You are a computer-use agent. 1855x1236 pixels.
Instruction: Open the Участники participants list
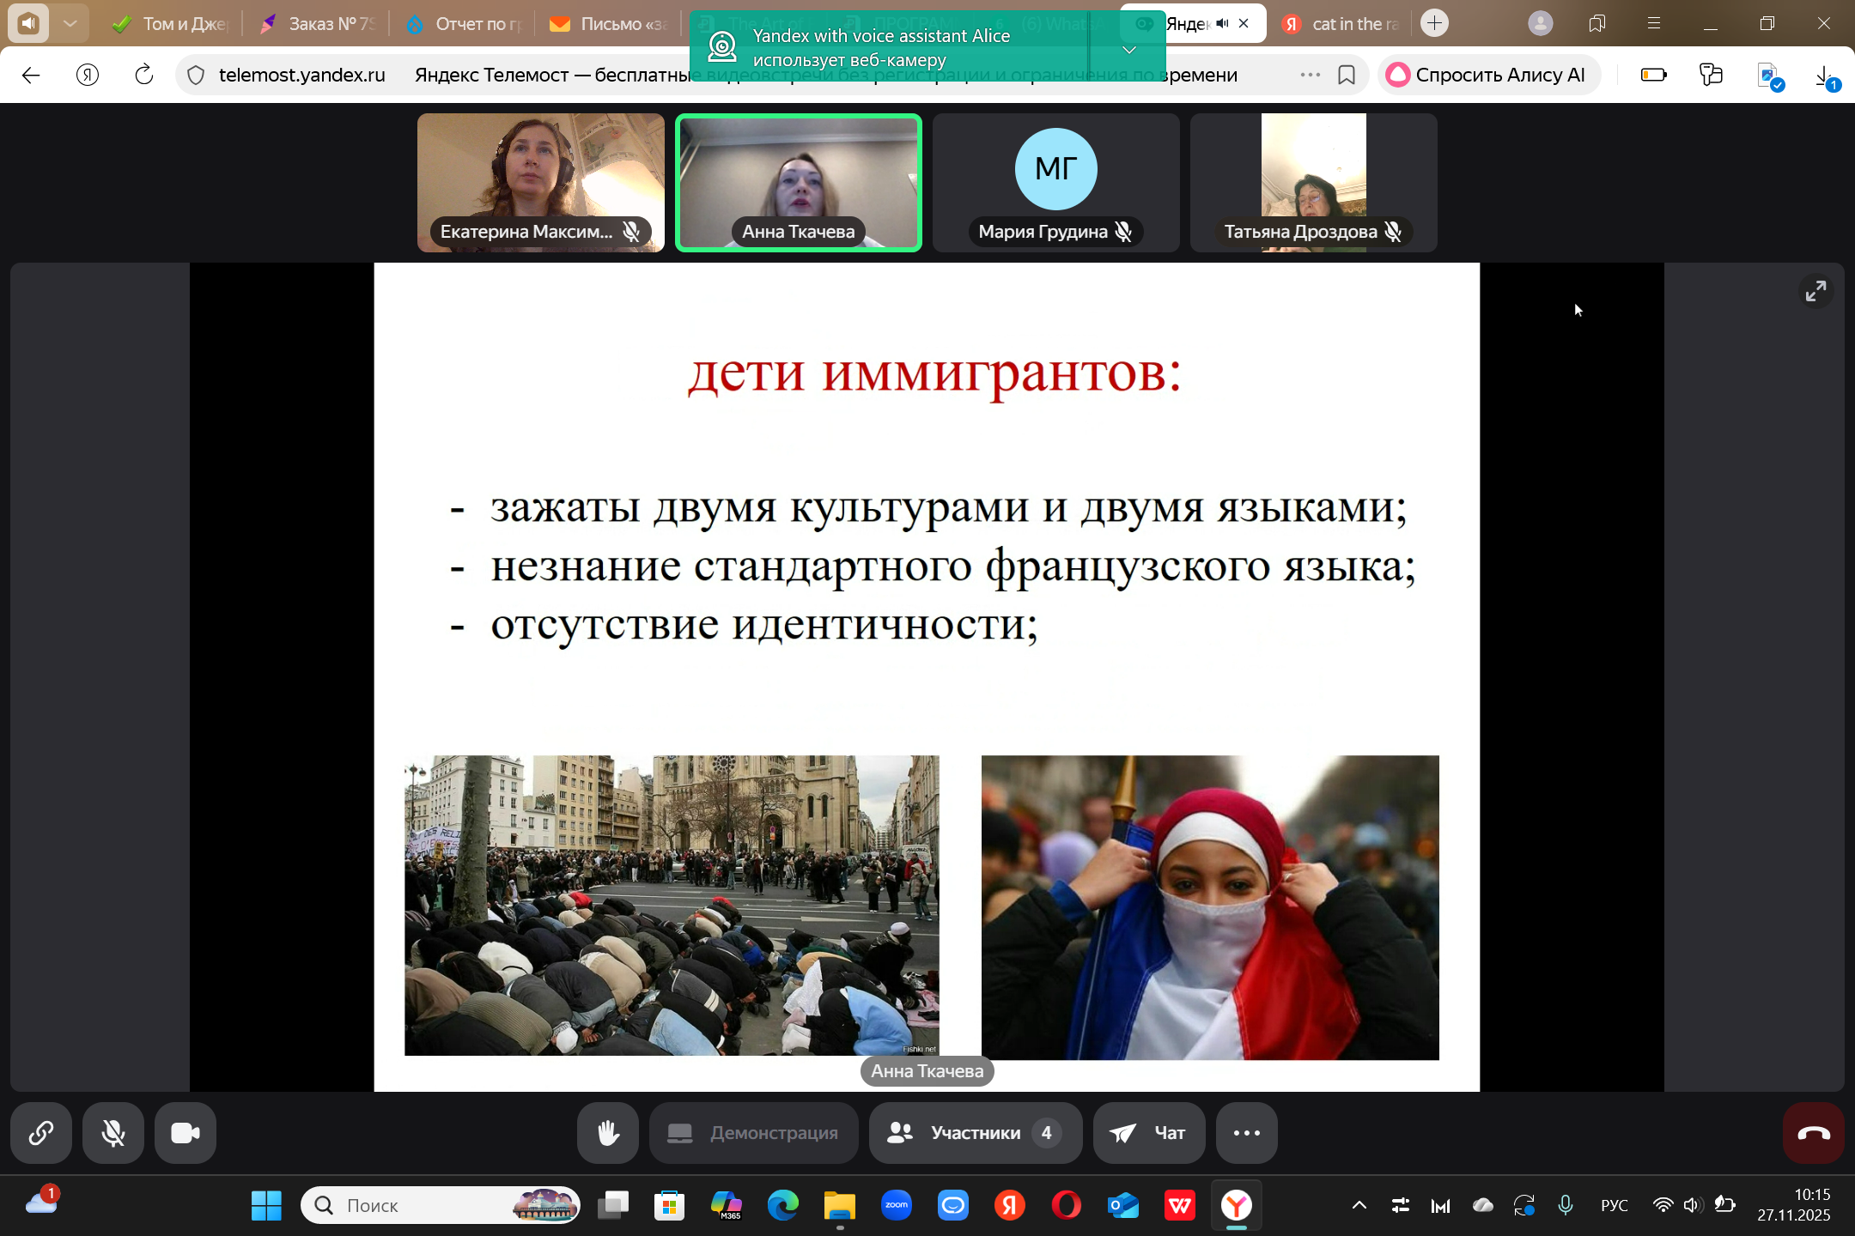click(x=975, y=1133)
